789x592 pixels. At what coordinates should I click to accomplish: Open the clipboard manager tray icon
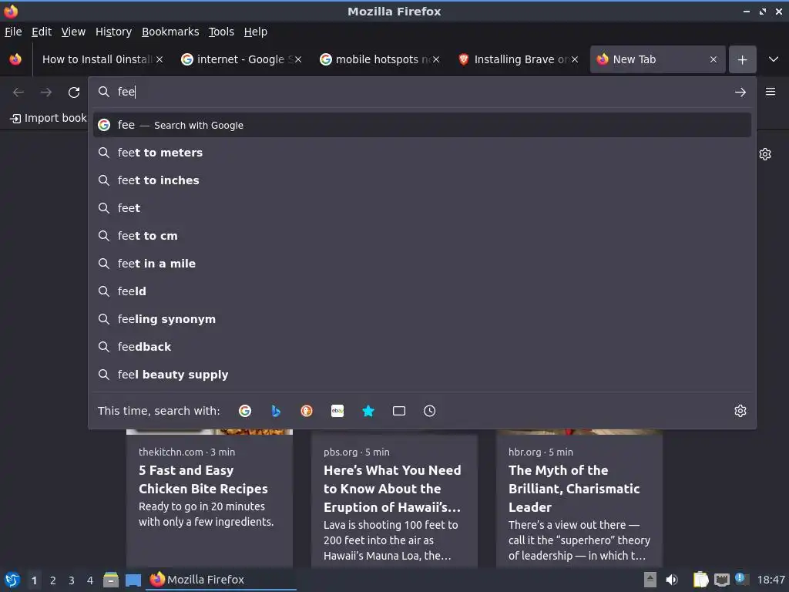pyautogui.click(x=700, y=580)
